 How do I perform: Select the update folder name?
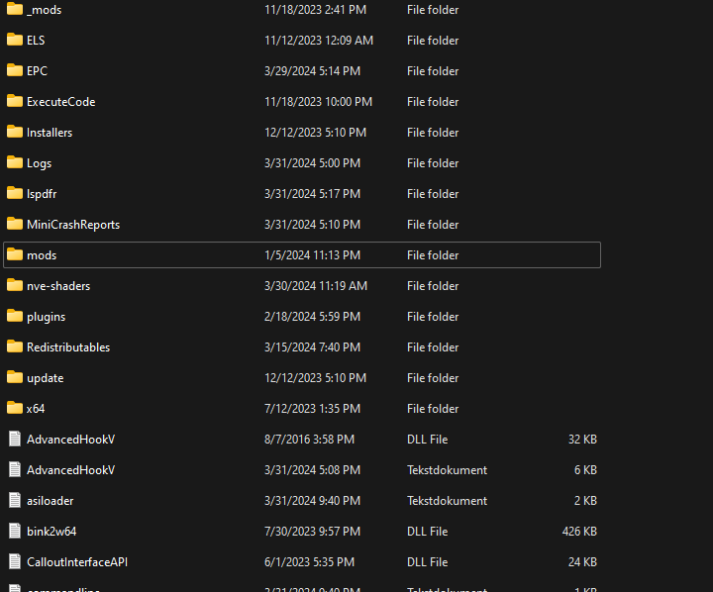pos(46,378)
